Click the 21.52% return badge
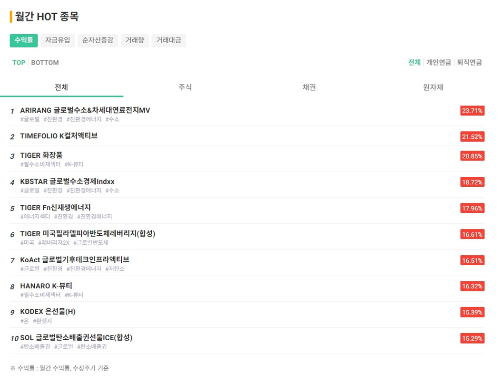Viewport: 502px width, 382px height. coord(472,136)
